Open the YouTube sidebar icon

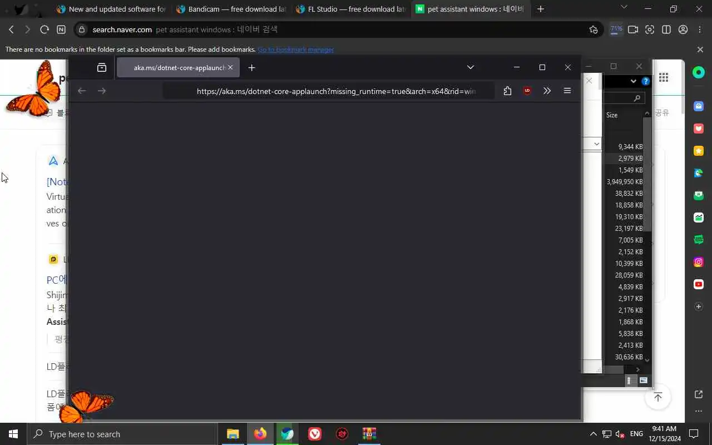699,284
